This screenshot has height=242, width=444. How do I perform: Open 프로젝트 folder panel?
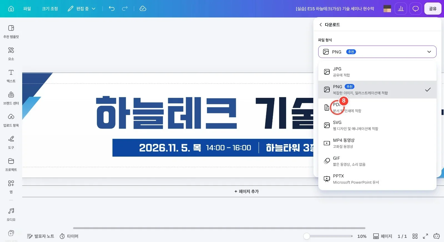[x=11, y=165]
